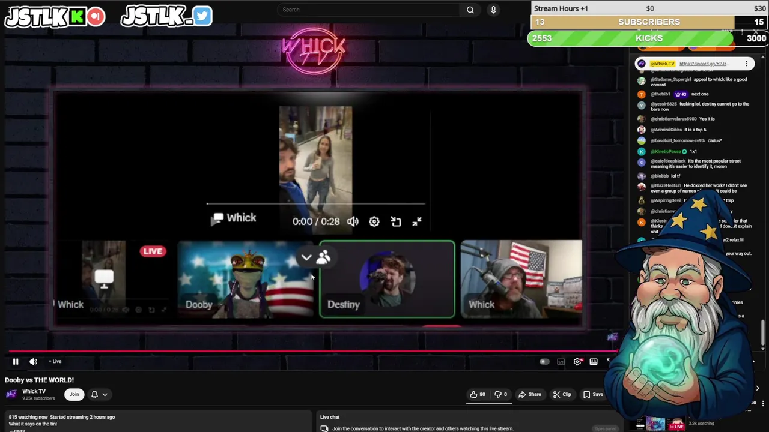Select the Destiny participant tile
The height and width of the screenshot is (432, 769).
(x=387, y=279)
